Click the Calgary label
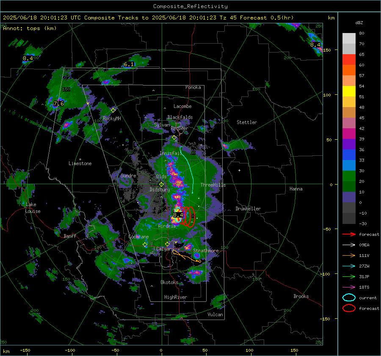381x356 pixels. click(x=165, y=249)
